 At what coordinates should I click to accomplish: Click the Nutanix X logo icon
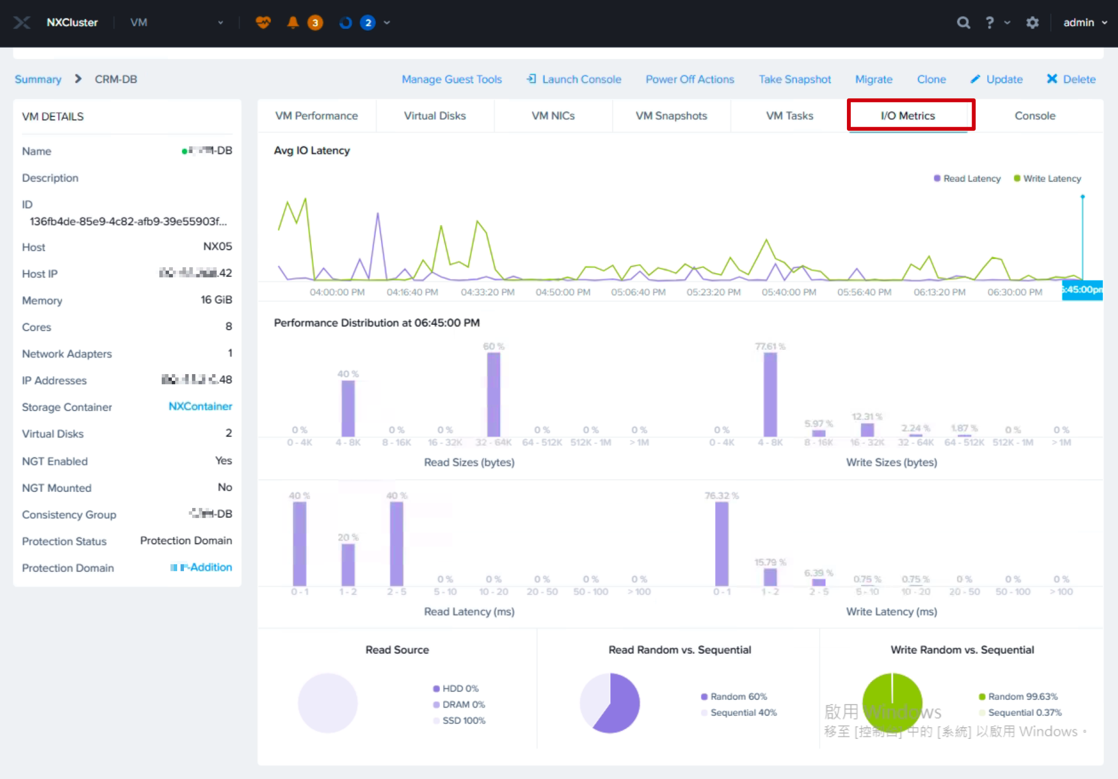tap(22, 23)
